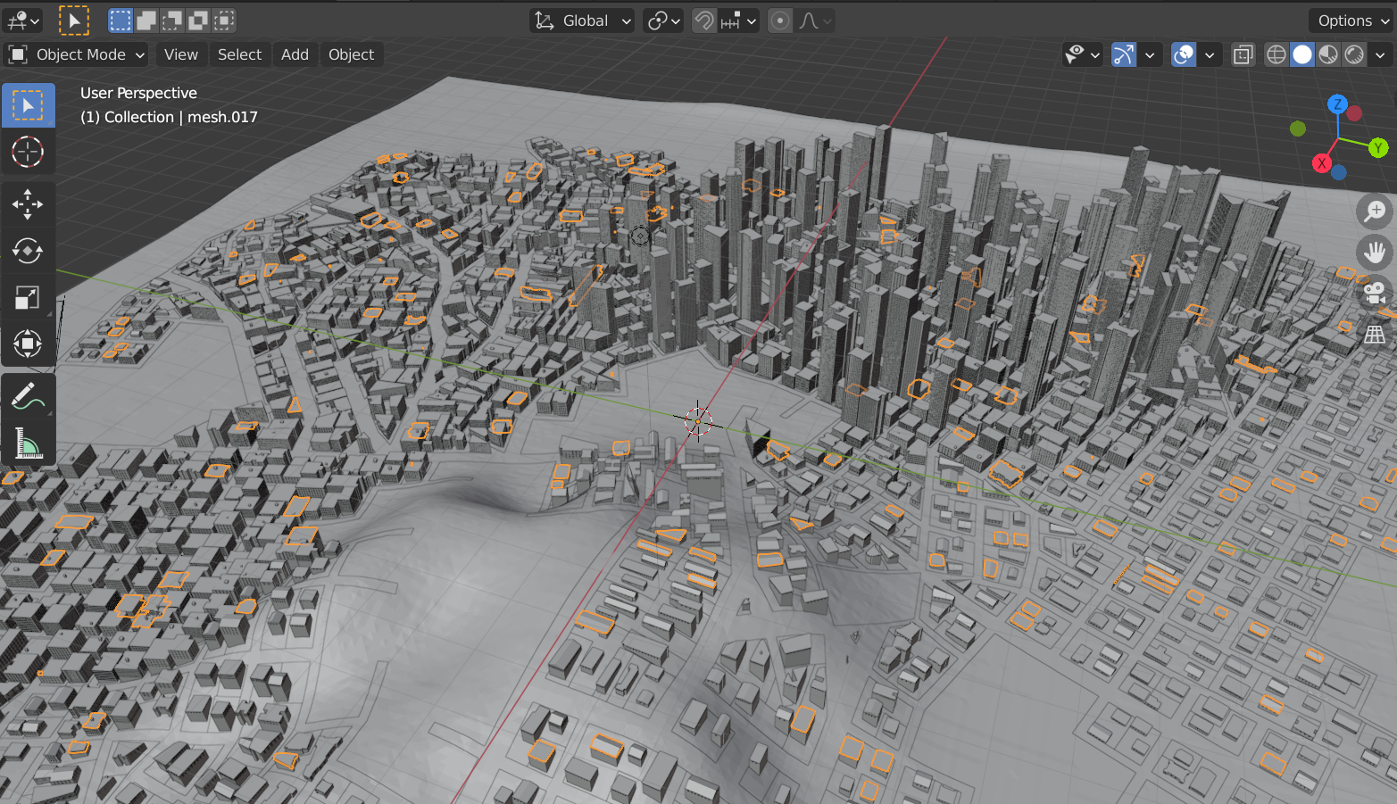1397x804 pixels.
Task: Switch perspective/orthographic view grid icon
Action: (x=1375, y=334)
